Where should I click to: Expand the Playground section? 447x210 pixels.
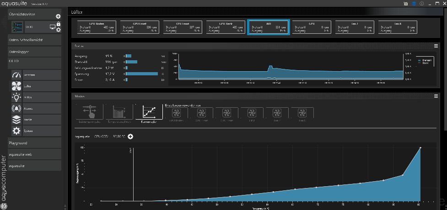coord(34,143)
